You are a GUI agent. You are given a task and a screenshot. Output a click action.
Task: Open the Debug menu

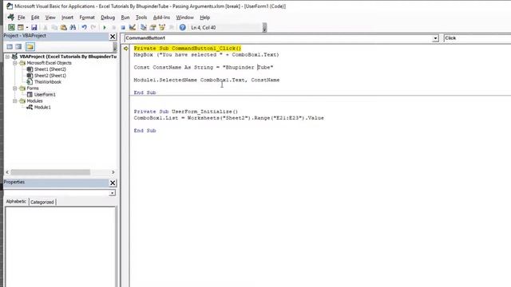(108, 18)
